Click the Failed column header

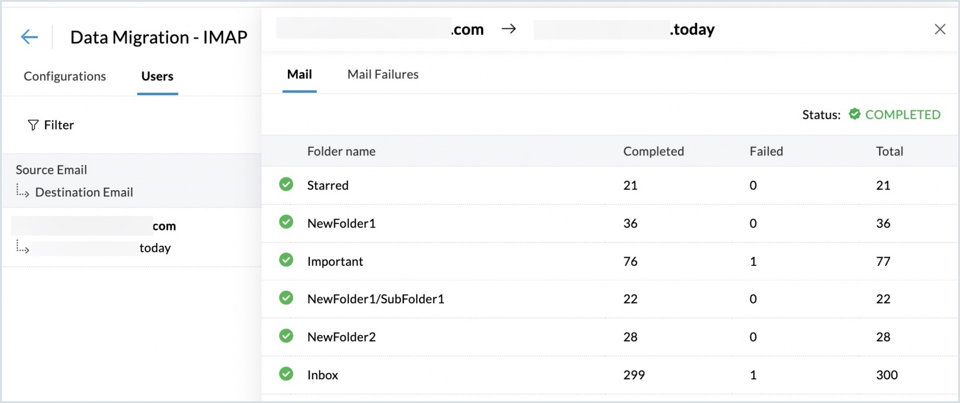[766, 151]
